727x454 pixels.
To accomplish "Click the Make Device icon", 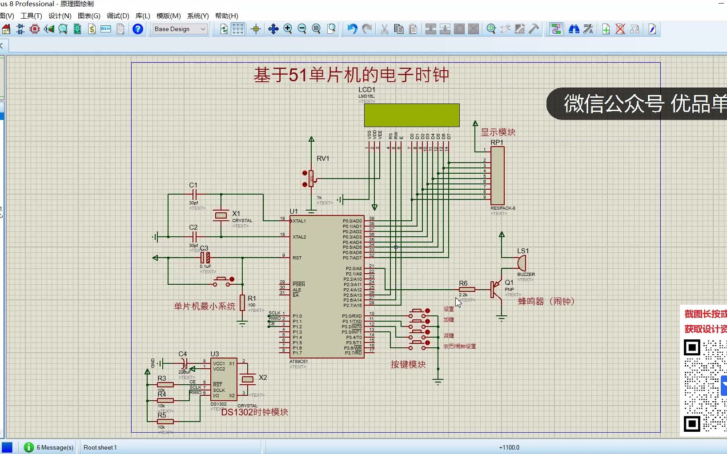I will coord(506,29).
